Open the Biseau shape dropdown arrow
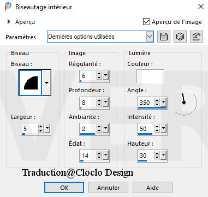 46,83
